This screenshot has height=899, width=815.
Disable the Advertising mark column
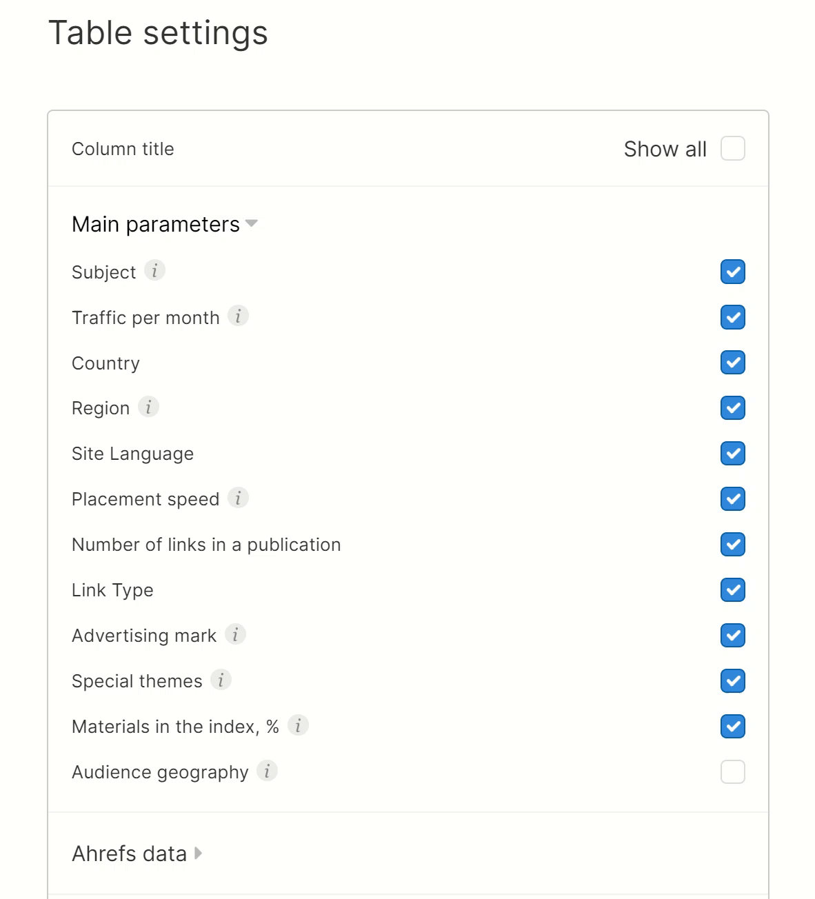pyautogui.click(x=733, y=636)
